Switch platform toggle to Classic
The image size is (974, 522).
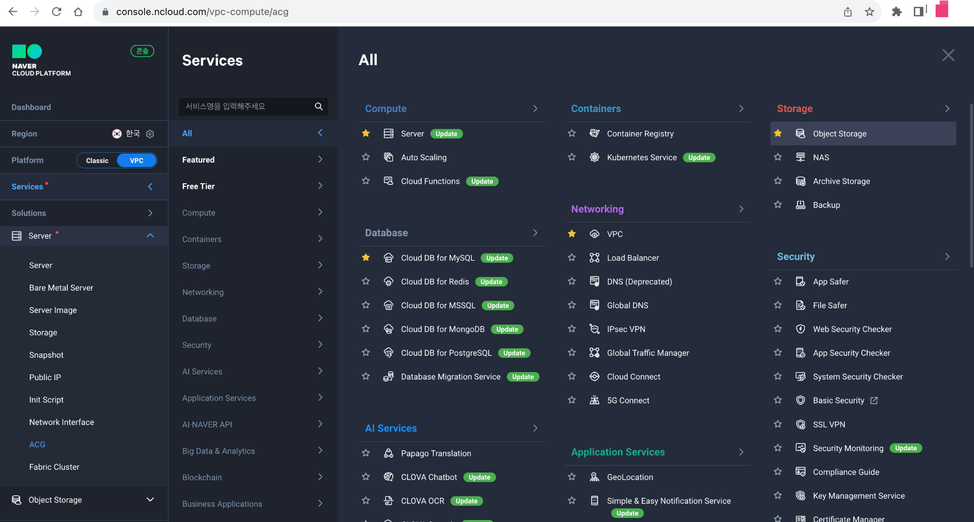97,161
